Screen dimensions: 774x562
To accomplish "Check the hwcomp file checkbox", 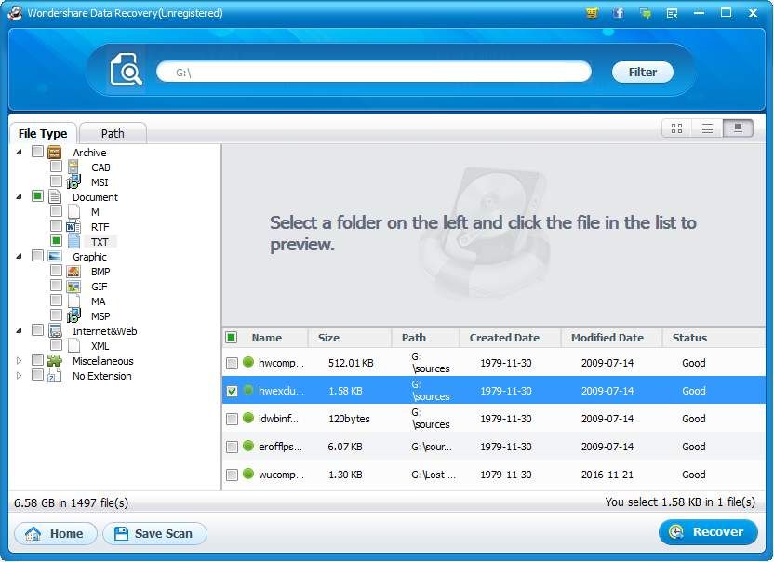I will 232,363.
